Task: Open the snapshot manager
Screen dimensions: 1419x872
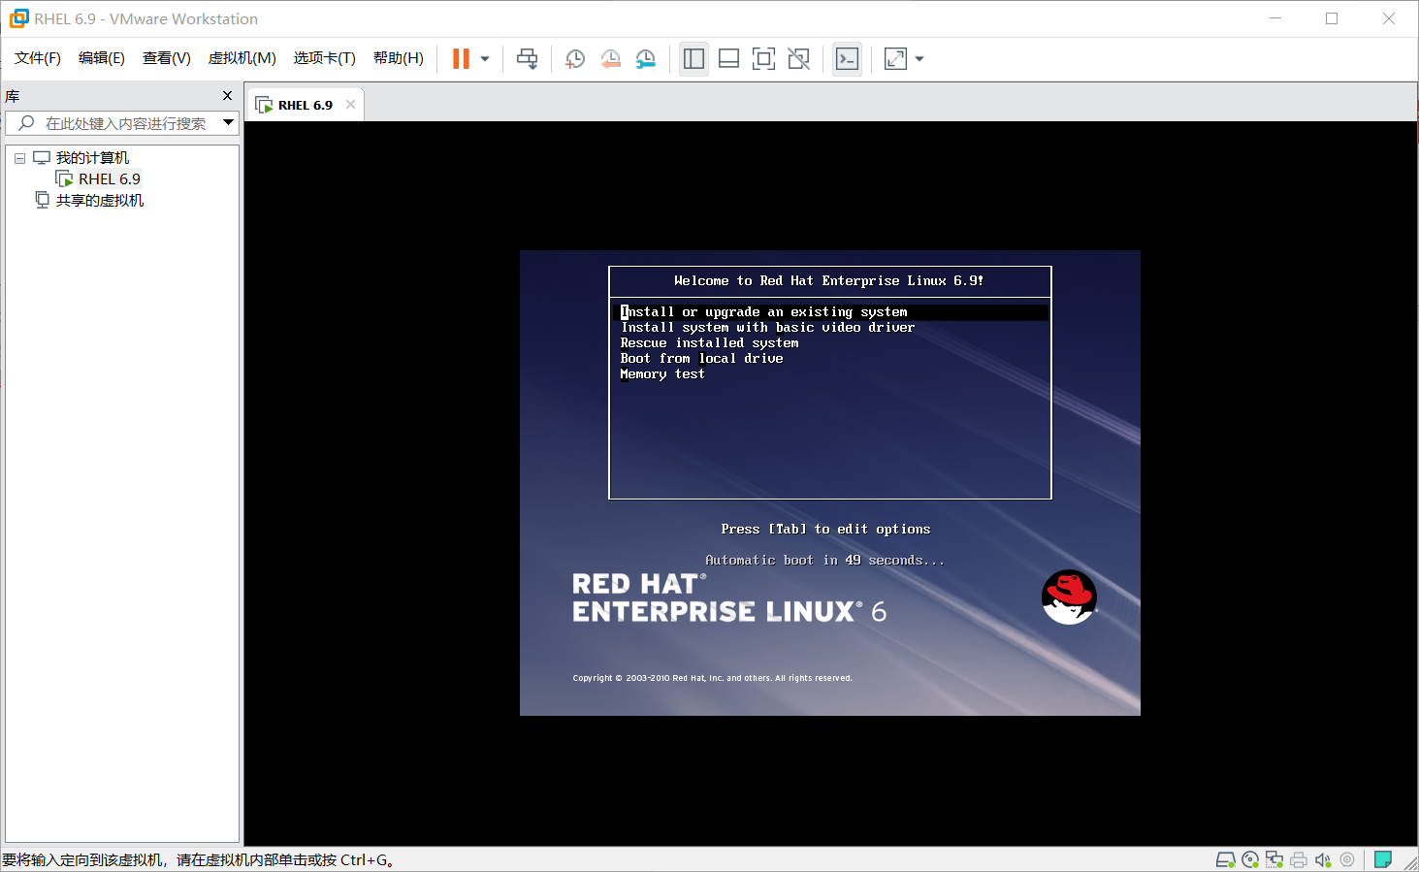Action: [x=645, y=59]
